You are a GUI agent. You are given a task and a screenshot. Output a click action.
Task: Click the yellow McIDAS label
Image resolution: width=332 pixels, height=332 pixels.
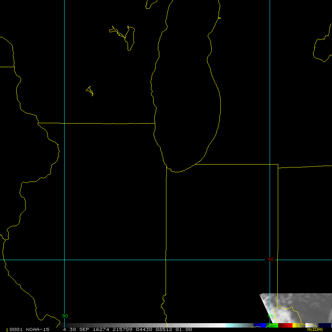315,329
